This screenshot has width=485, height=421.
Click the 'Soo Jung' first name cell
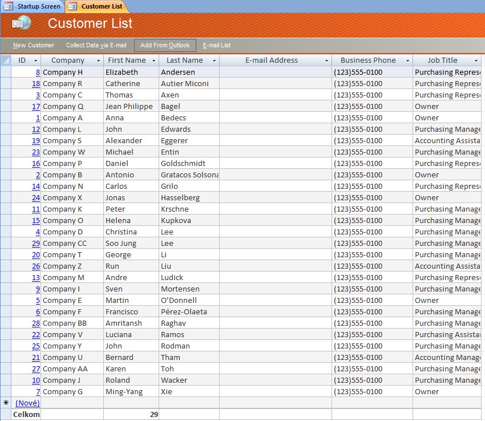click(131, 244)
